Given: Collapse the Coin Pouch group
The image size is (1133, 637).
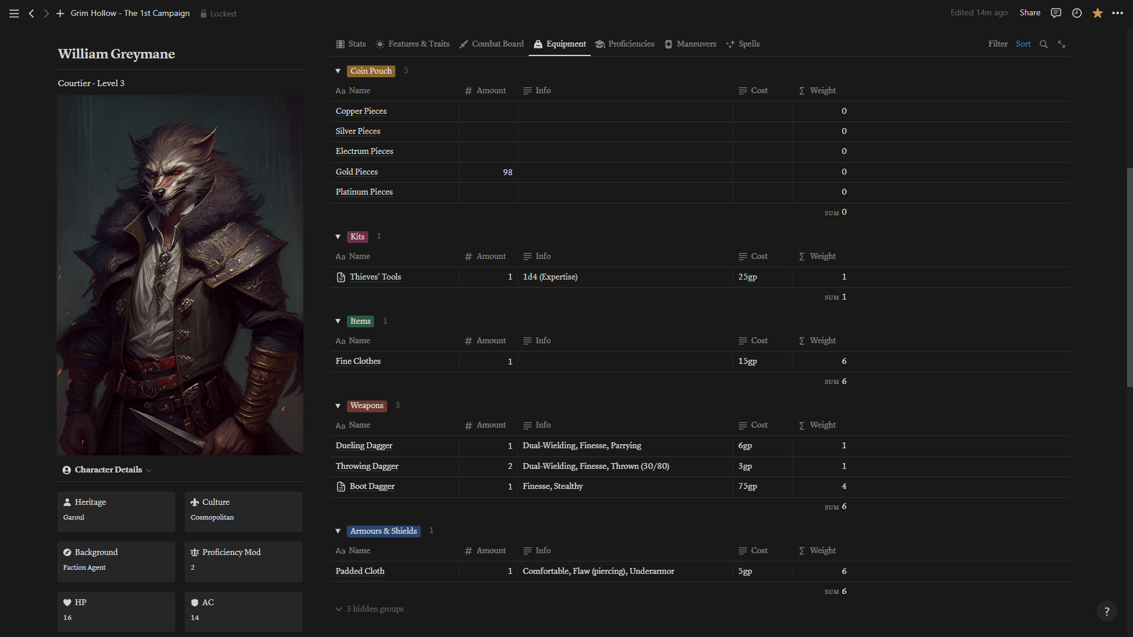Looking at the screenshot, I should click(x=338, y=71).
